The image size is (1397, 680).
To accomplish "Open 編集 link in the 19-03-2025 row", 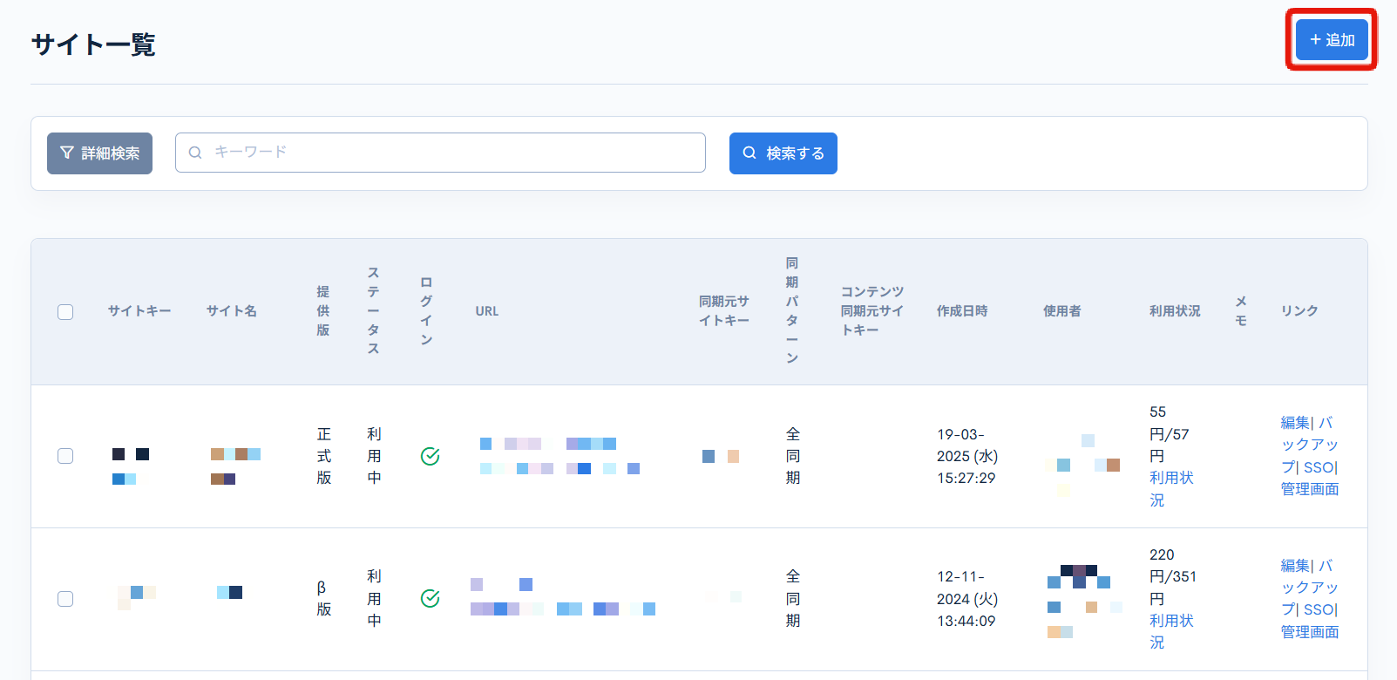I will coord(1295,423).
